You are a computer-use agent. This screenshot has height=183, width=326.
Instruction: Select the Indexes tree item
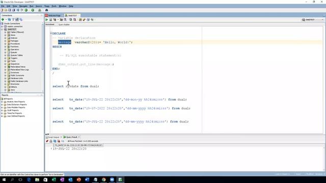point(14,38)
